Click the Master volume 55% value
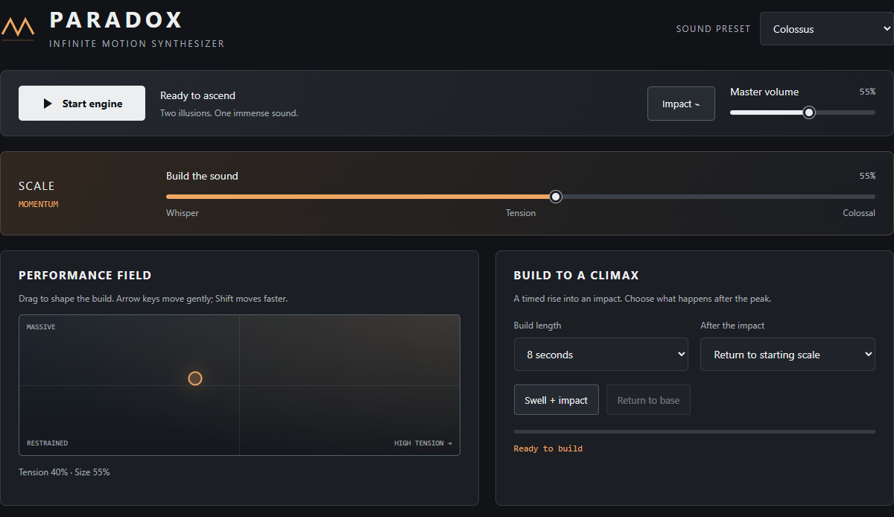This screenshot has width=894, height=517. pyautogui.click(x=867, y=92)
